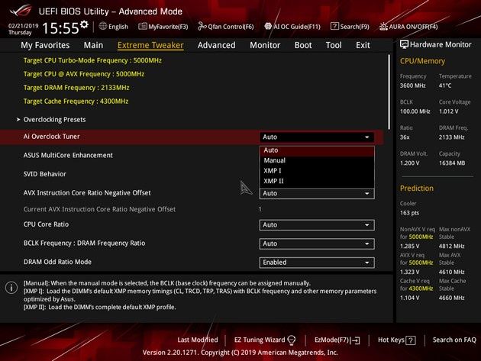Select the Extreme Tweaker tab

click(x=150, y=45)
